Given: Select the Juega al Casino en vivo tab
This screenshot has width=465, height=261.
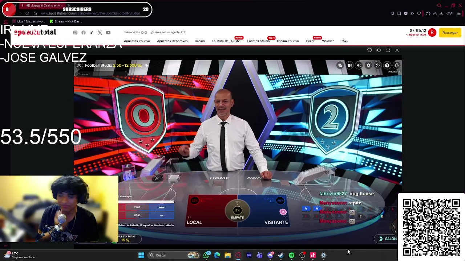Looking at the screenshot, I should point(42,5).
